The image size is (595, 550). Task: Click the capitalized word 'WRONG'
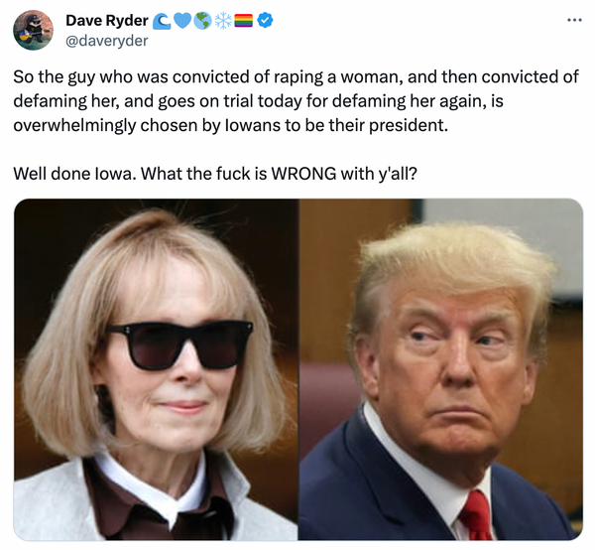[x=303, y=174]
